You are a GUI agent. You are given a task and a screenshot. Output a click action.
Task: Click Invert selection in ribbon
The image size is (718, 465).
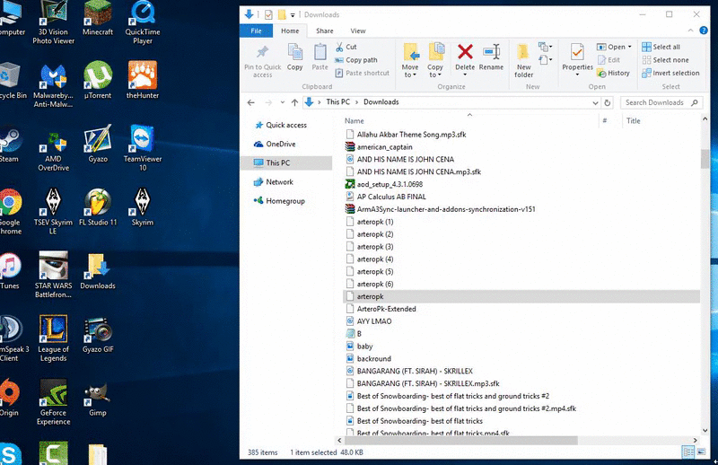click(x=670, y=73)
